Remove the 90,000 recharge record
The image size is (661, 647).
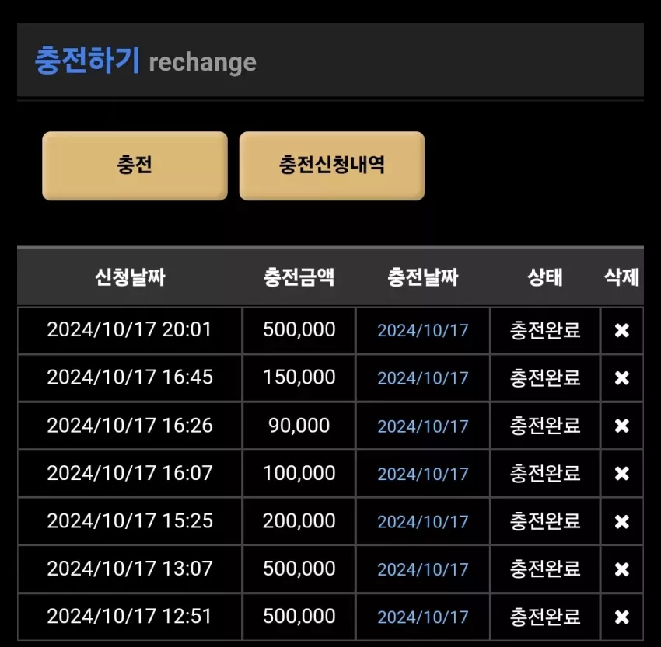click(622, 426)
